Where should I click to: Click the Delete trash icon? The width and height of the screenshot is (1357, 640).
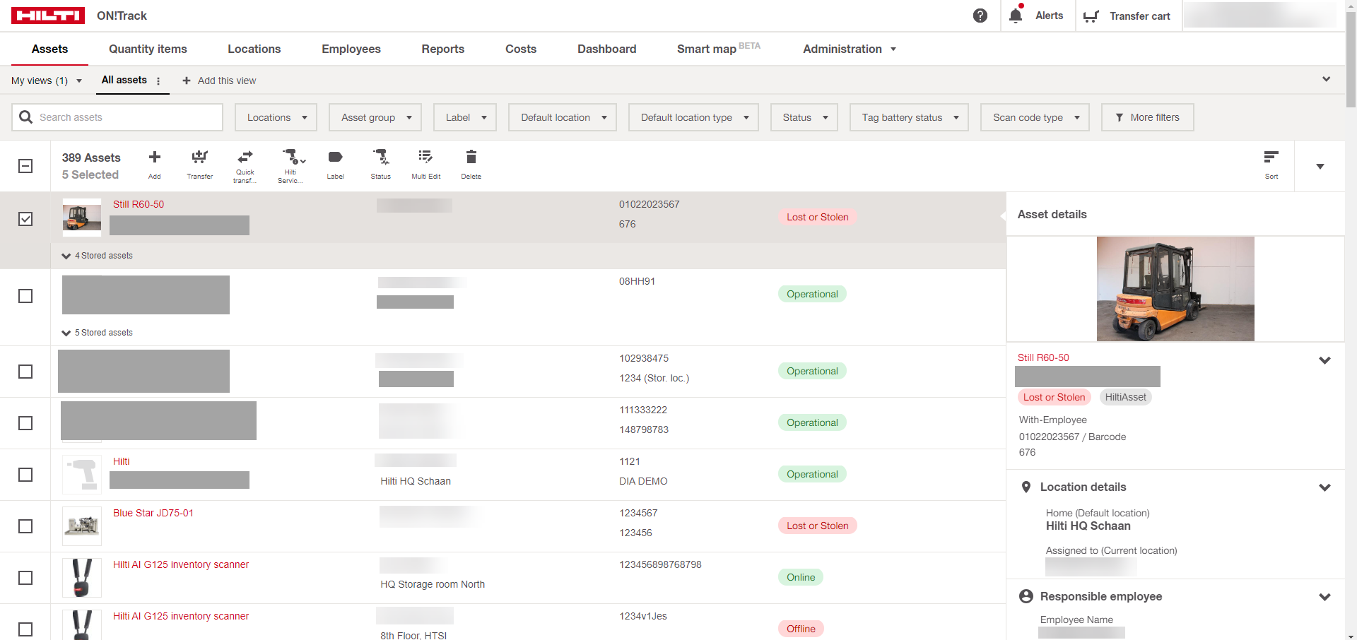(x=471, y=157)
